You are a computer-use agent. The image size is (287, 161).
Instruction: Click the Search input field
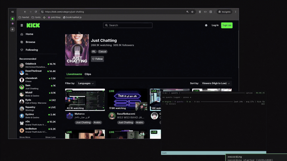click(x=128, y=25)
